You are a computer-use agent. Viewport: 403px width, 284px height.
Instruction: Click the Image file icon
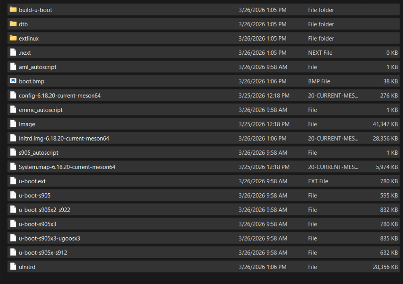tap(13, 124)
